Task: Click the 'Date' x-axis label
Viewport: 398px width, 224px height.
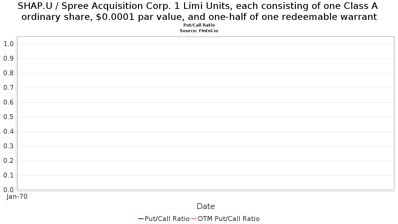Action: tap(206, 206)
